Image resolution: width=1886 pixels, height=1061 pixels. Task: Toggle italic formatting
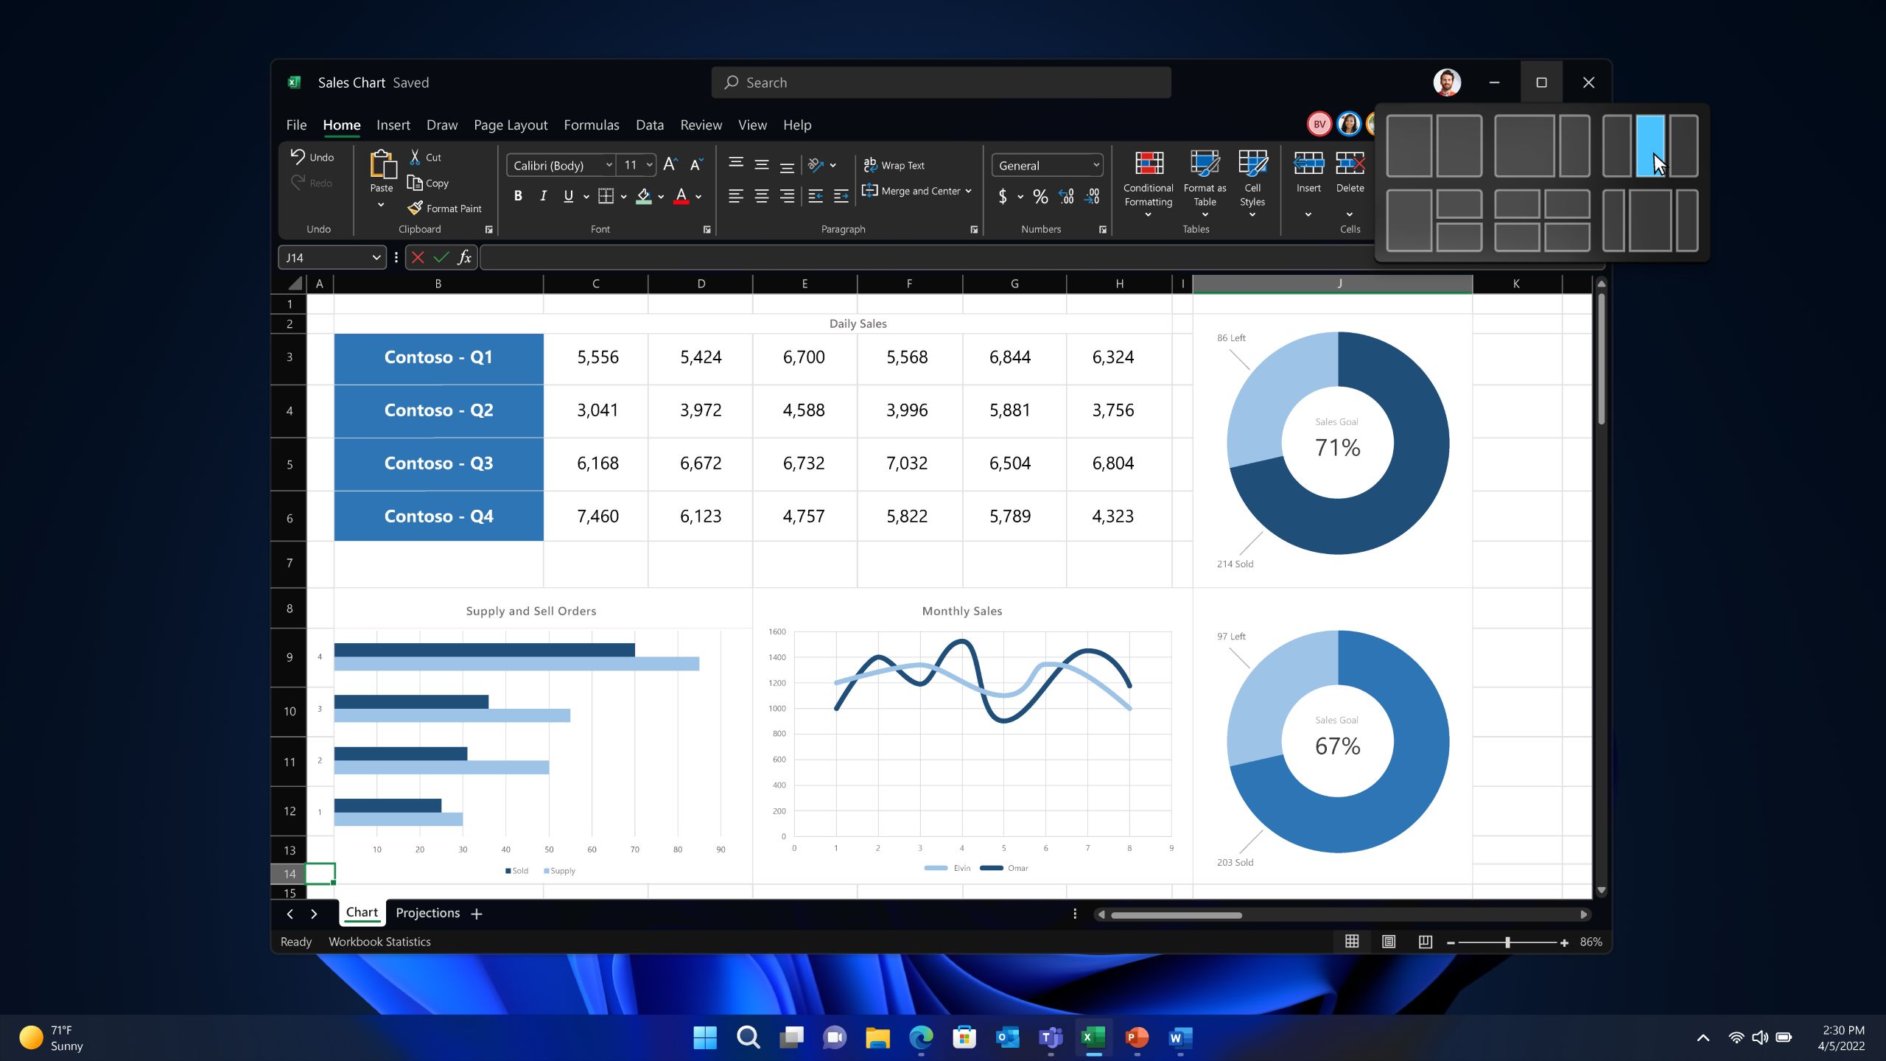543,195
